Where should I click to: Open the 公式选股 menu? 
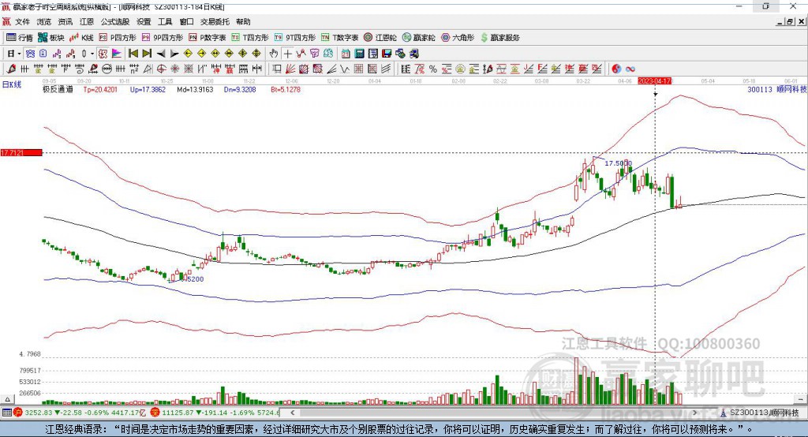point(115,21)
